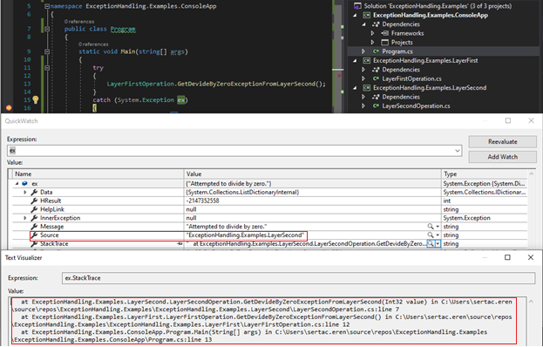
Task: Collapse the namespace code block in editor
Action: point(47,6)
